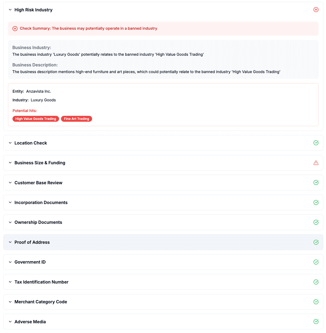Image resolution: width=326 pixels, height=333 pixels.
Task: Click the Fine Art Trading tag
Action: (76, 119)
